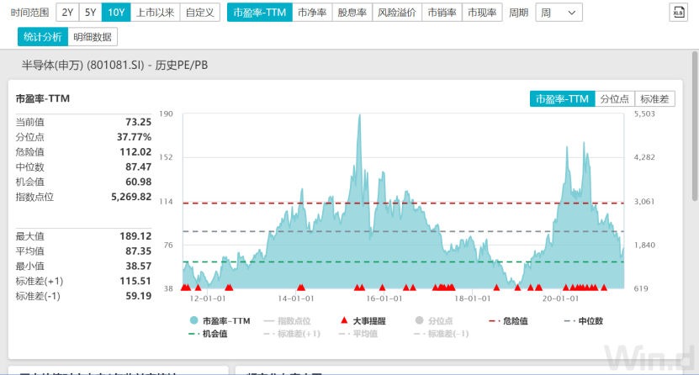This screenshot has height=375, width=699.
Task: Switch to 市净率 indicator tab
Action: [x=312, y=13]
